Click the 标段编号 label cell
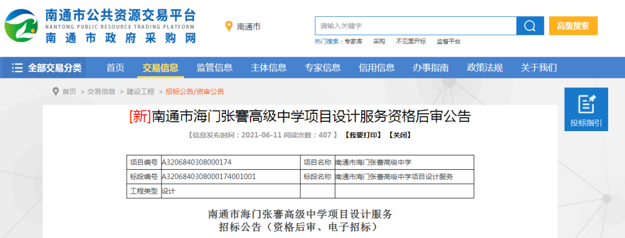 click(x=144, y=177)
